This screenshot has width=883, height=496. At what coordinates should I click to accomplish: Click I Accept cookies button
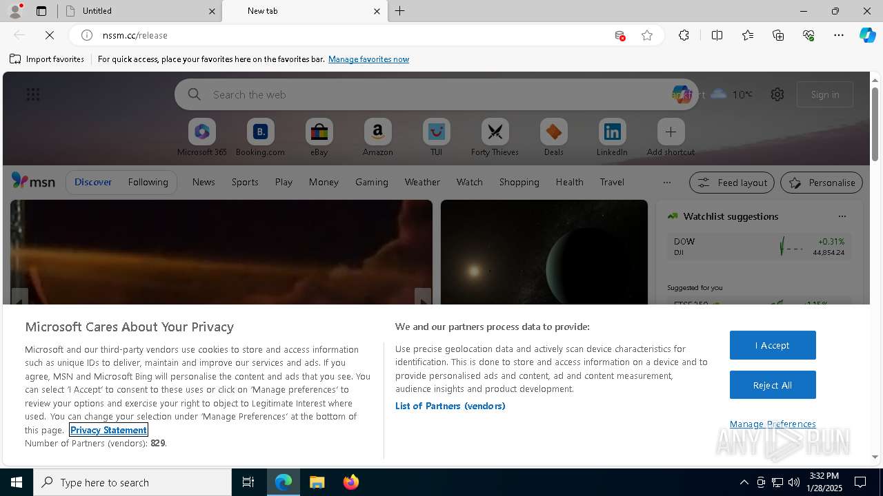click(773, 345)
